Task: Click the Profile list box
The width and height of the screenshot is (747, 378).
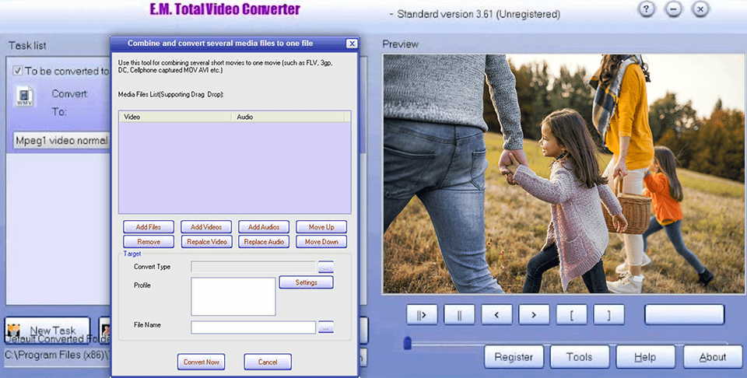Action: pos(233,296)
